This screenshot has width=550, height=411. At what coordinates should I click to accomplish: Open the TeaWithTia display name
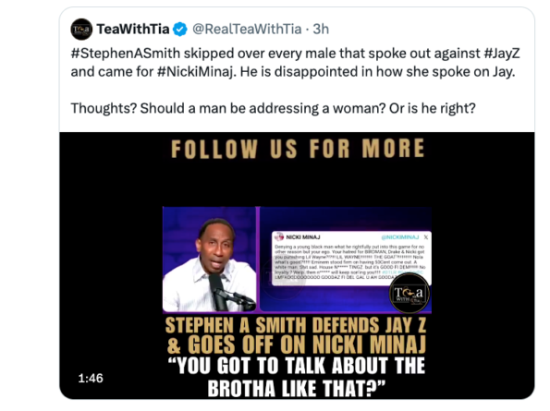tap(133, 29)
